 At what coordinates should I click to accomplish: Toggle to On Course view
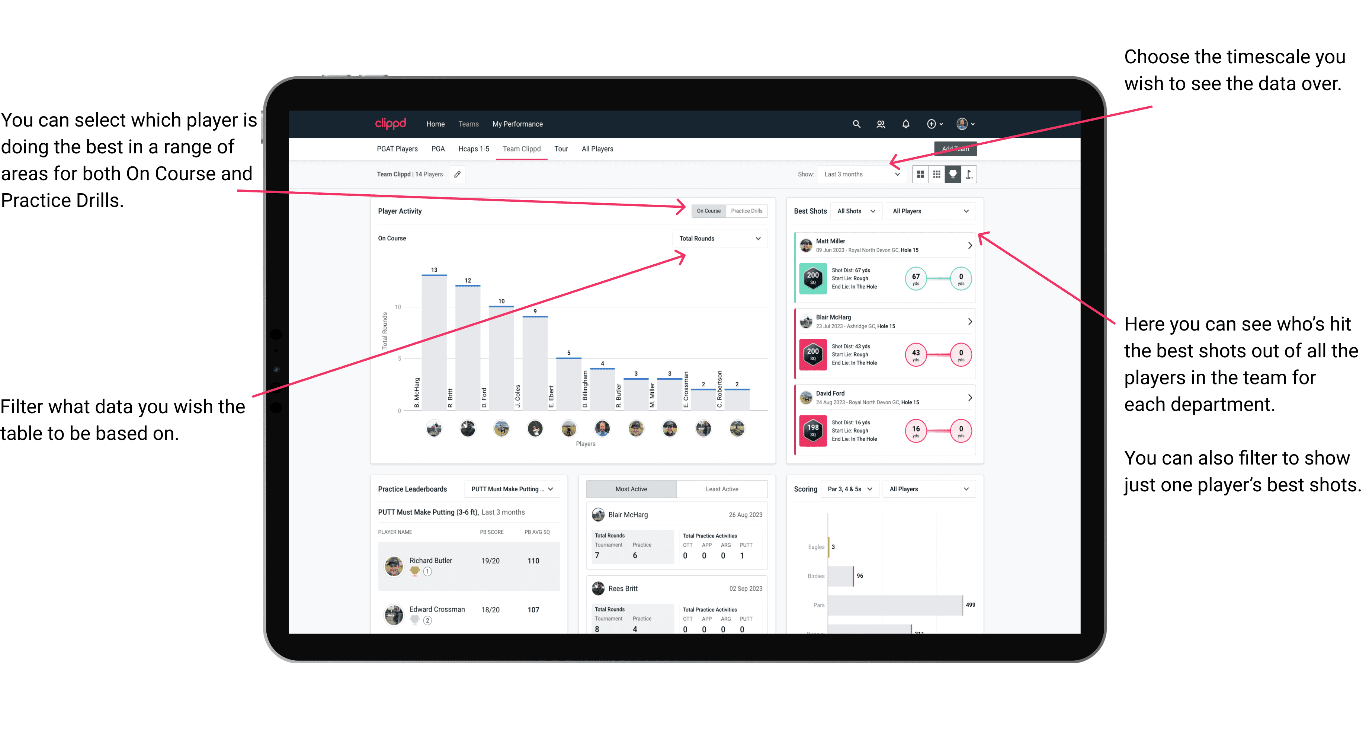click(x=710, y=211)
